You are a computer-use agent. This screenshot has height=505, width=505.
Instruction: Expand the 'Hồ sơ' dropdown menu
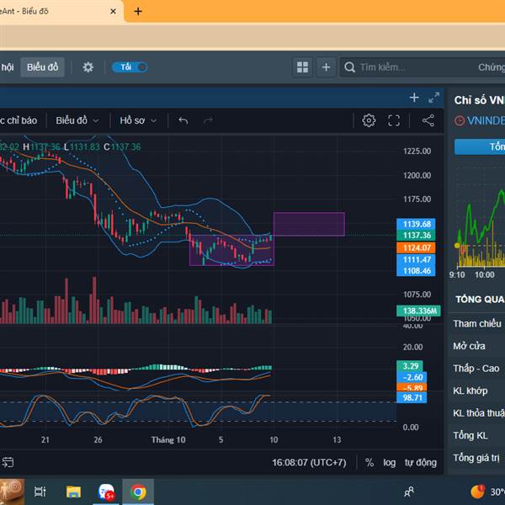139,120
